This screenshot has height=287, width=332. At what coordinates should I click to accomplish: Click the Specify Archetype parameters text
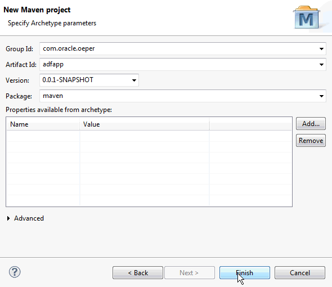click(52, 23)
